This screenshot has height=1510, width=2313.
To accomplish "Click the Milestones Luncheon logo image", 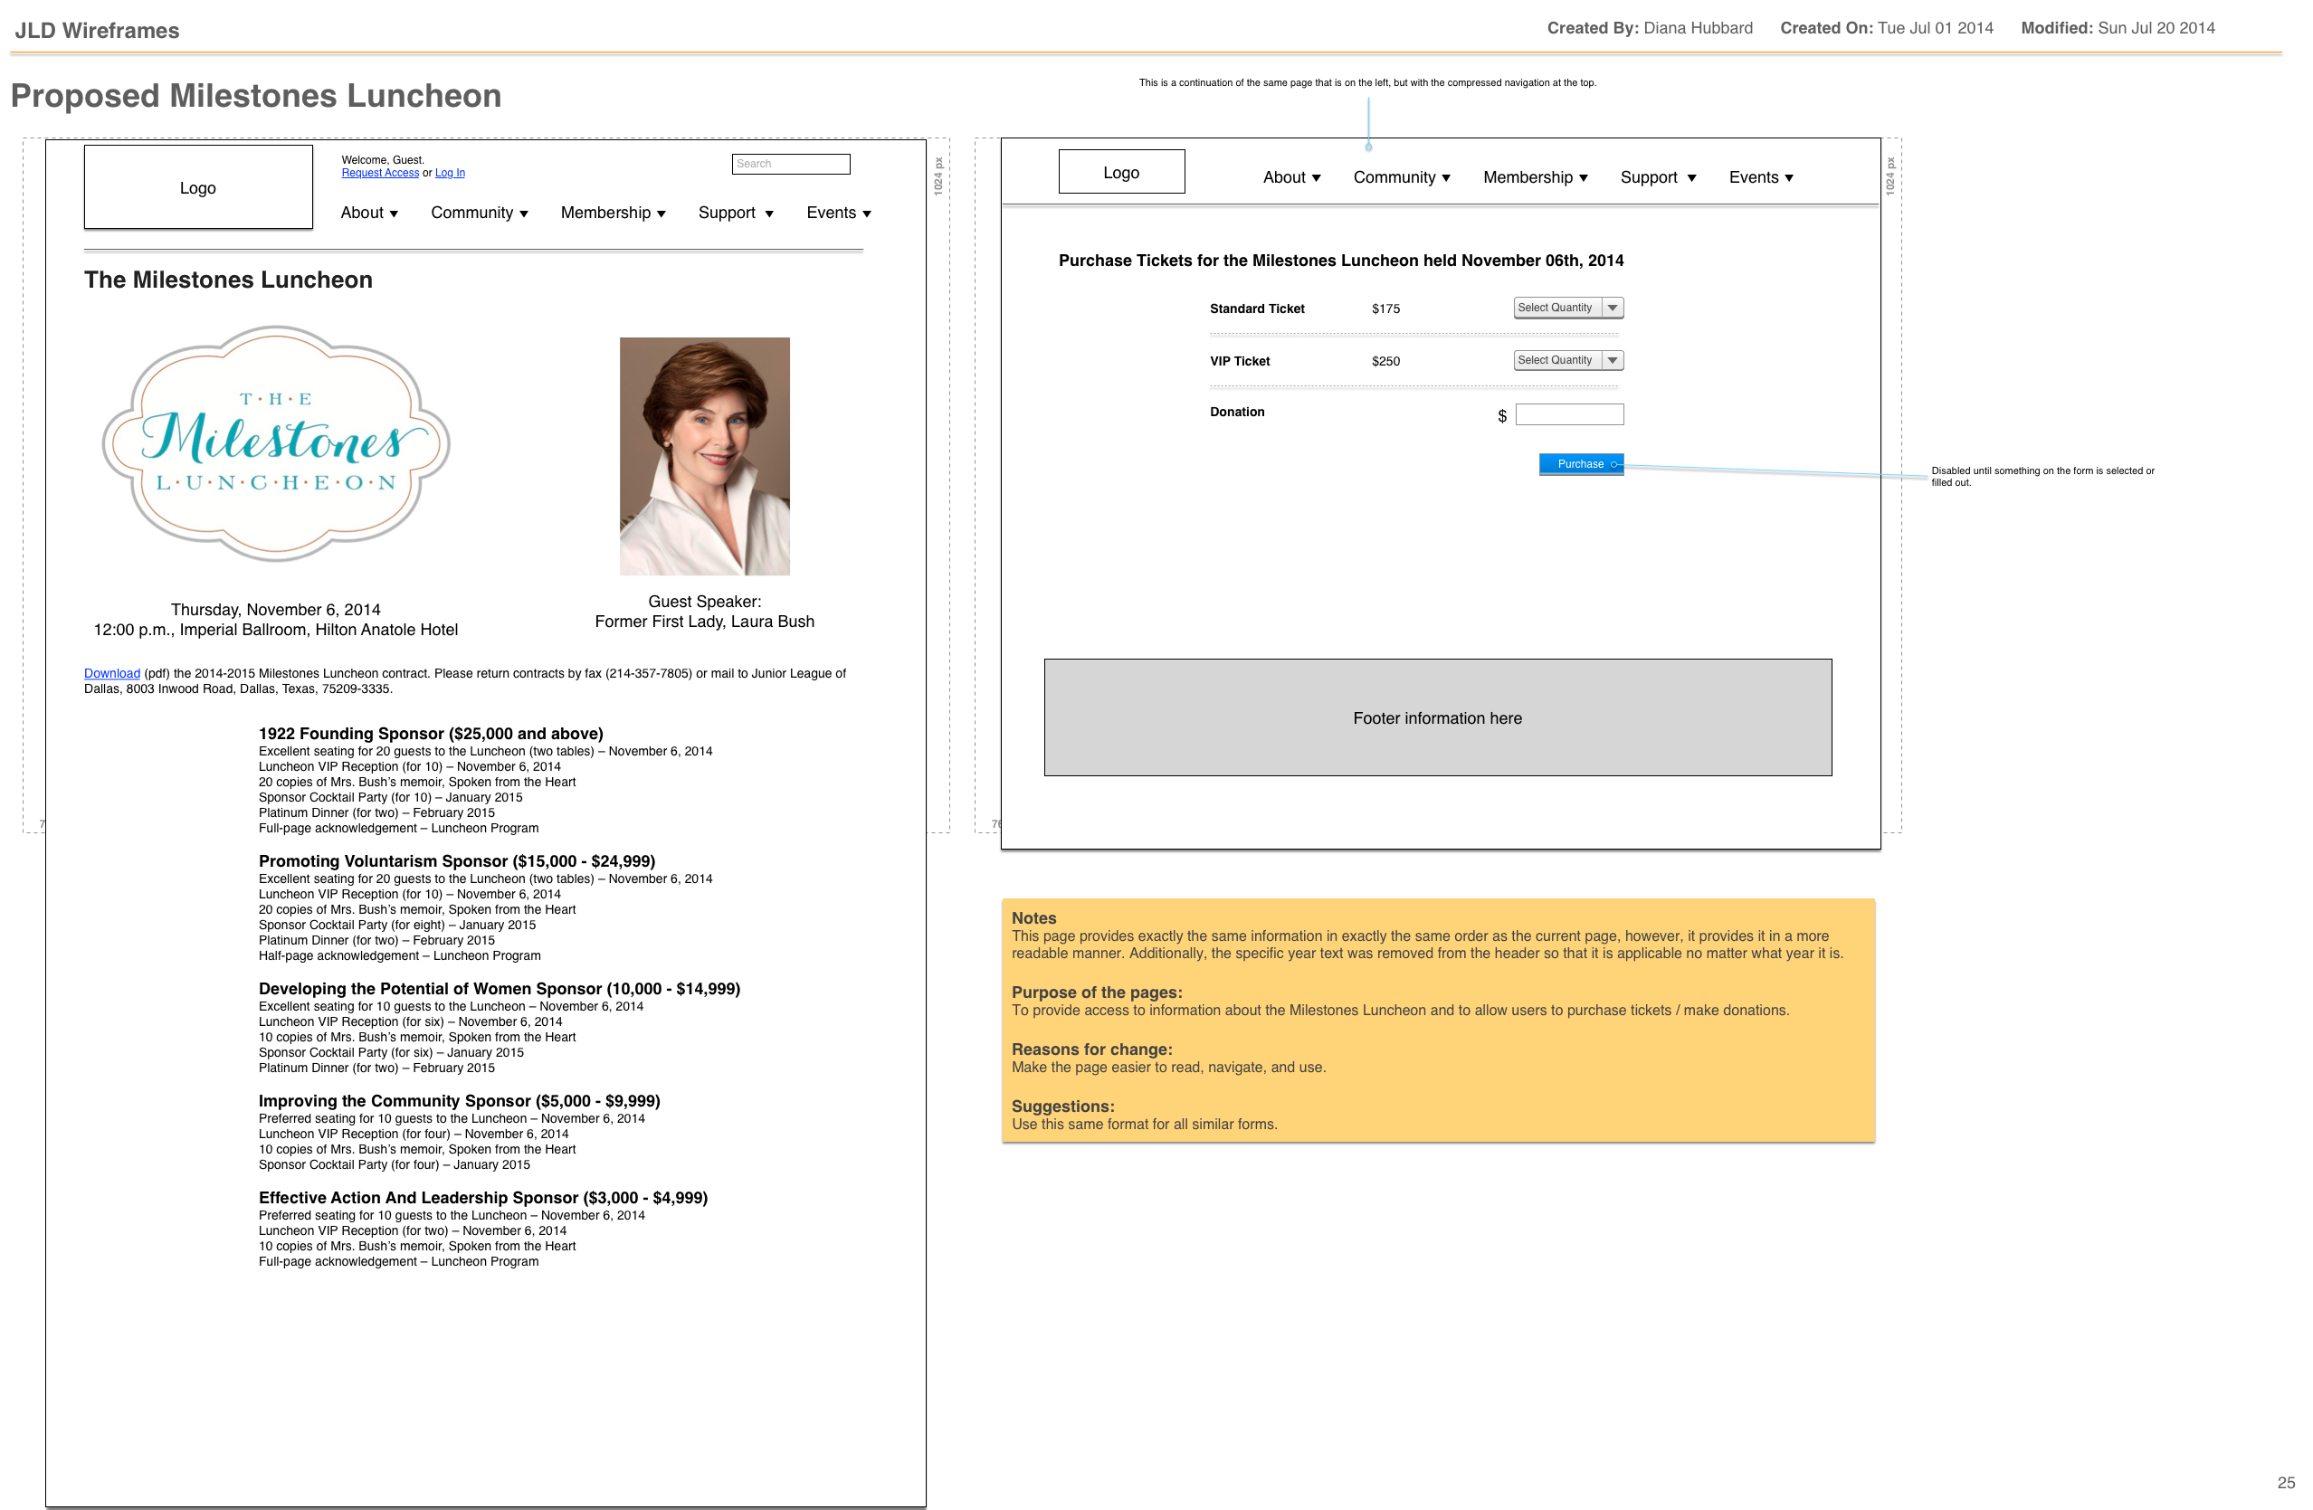I will tap(276, 443).
